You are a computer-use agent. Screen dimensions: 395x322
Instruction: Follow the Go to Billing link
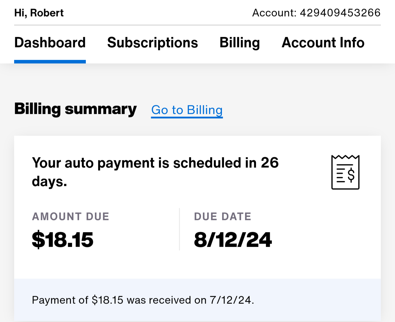(x=187, y=110)
